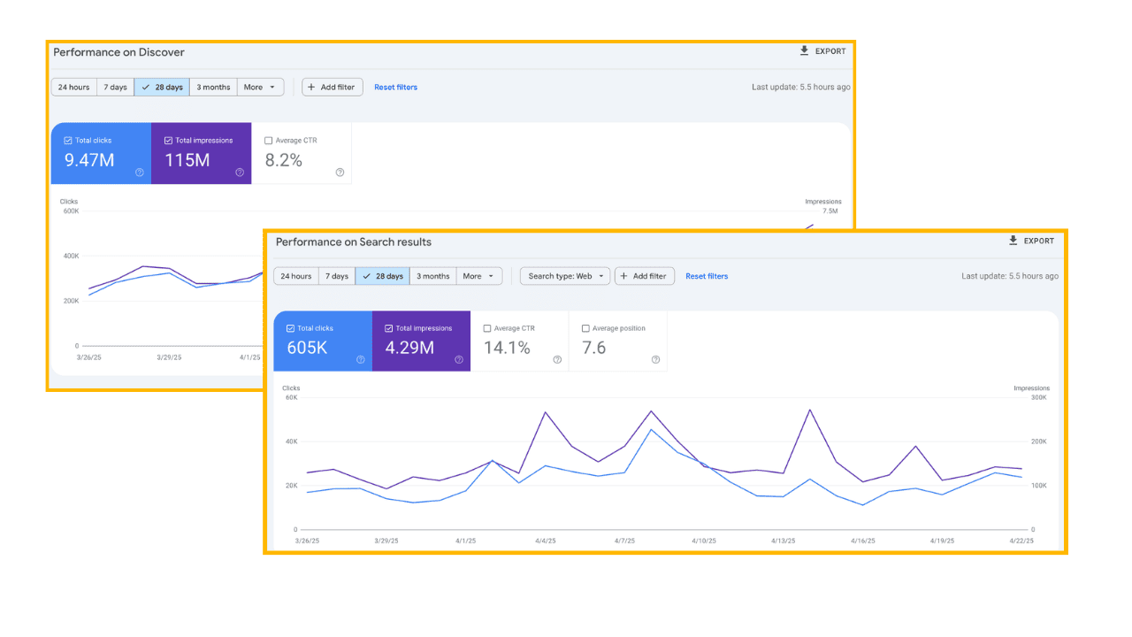Enable Average CTR checkbox on Discover panel
This screenshot has width=1132, height=637.
(x=269, y=140)
